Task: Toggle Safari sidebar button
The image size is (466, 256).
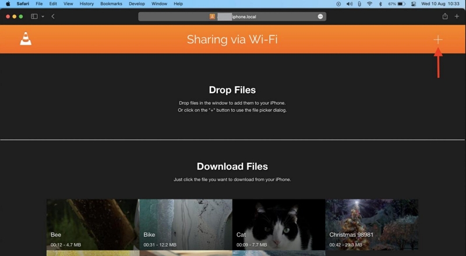Action: pyautogui.click(x=34, y=16)
